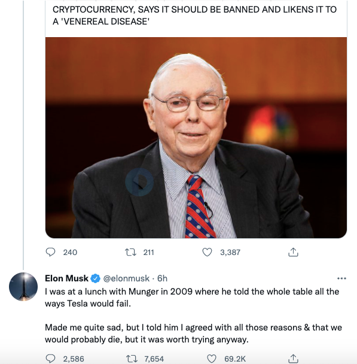This screenshot has width=357, height=364.
Task: Open Elon Musk display name link
Action: (x=66, y=278)
